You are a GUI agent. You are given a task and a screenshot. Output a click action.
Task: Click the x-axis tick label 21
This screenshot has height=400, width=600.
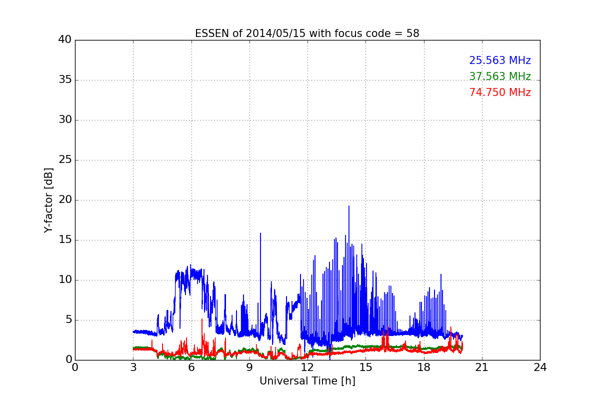click(x=482, y=367)
